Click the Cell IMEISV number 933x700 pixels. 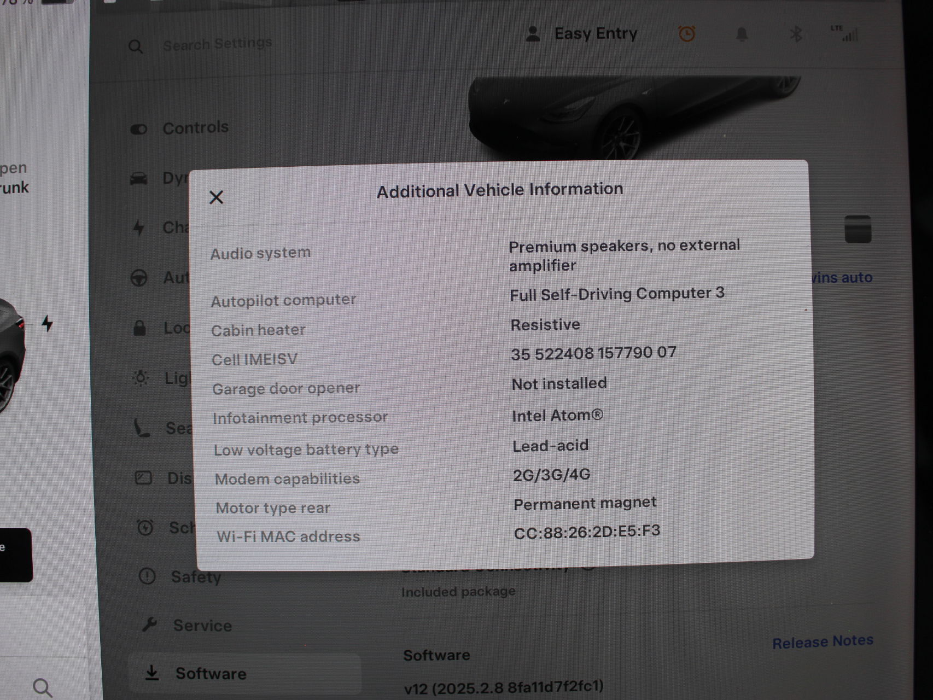coord(593,353)
